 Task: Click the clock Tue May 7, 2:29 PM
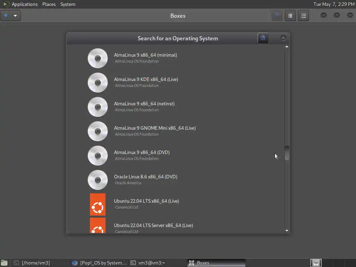coord(334,4)
